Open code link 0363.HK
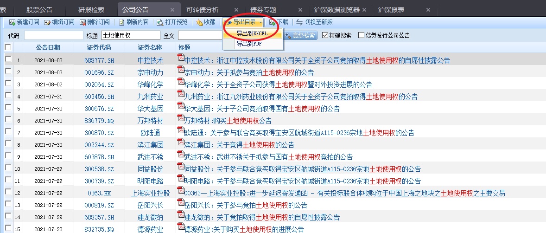546x233 pixels. click(99, 193)
